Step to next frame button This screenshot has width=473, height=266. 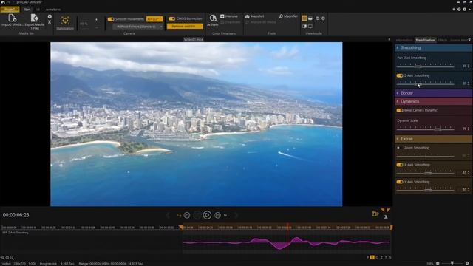217,215
